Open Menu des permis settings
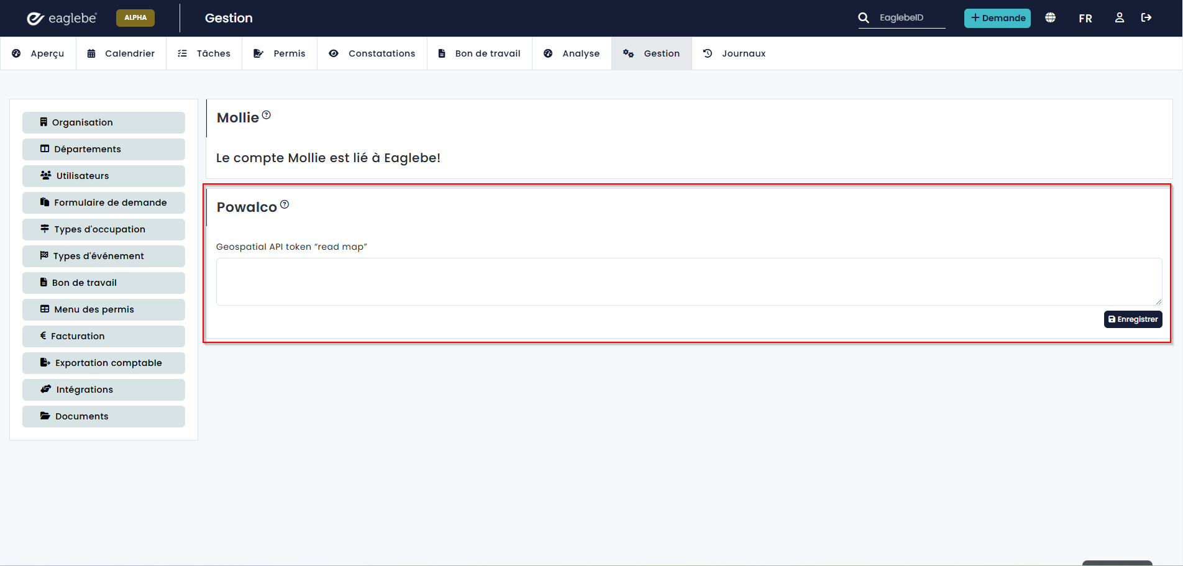The image size is (1183, 566). [x=104, y=309]
